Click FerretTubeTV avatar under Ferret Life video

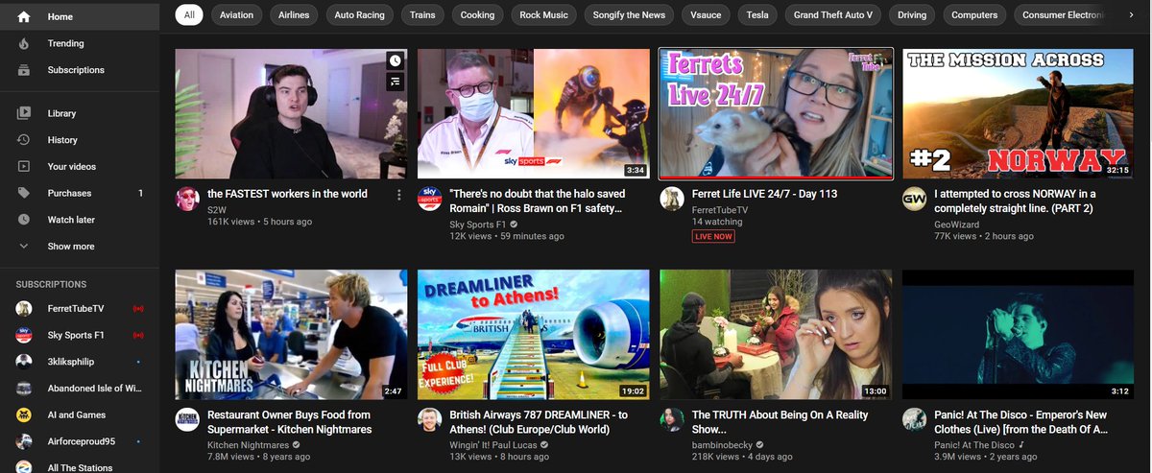pyautogui.click(x=672, y=199)
